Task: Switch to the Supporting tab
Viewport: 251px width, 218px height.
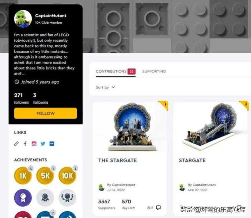Action: (154, 71)
